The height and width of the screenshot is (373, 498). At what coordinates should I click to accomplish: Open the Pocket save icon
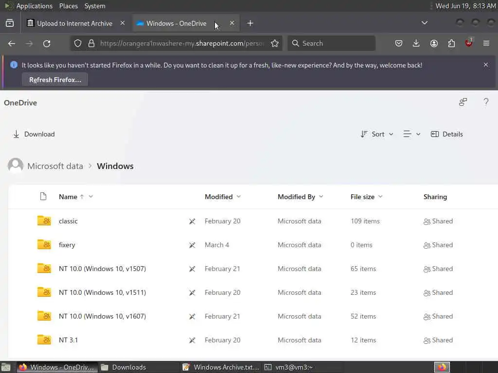(399, 43)
